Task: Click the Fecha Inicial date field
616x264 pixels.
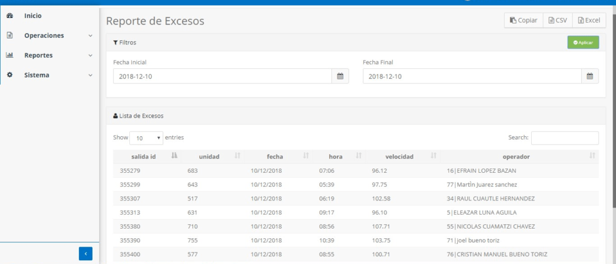Action: coord(223,76)
